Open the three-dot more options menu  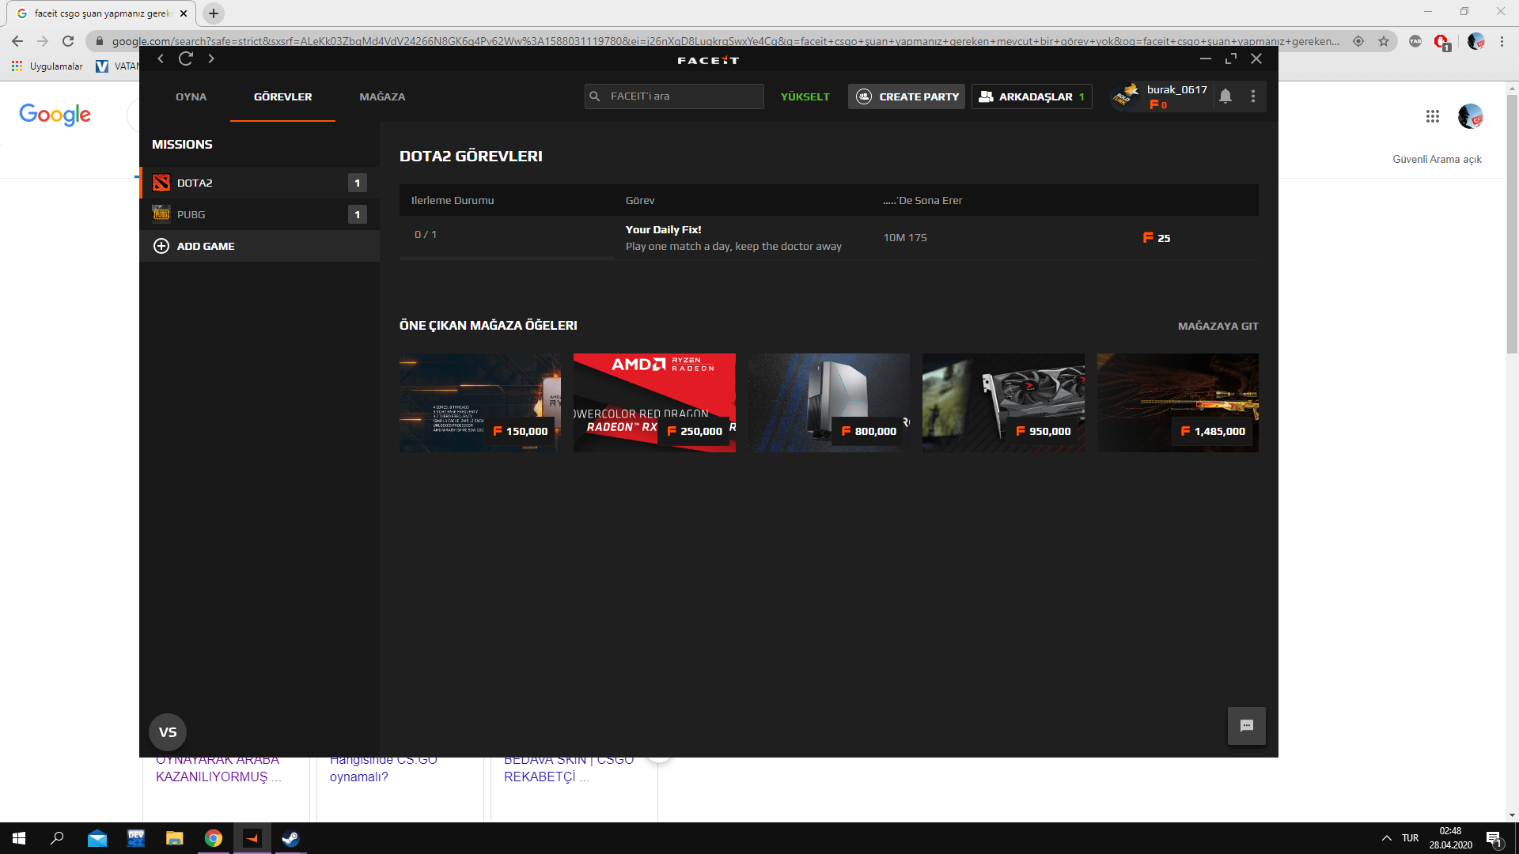click(x=1252, y=96)
